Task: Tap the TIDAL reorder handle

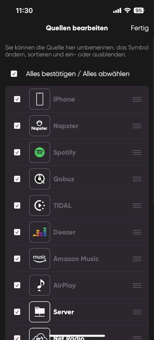Action: point(137,205)
